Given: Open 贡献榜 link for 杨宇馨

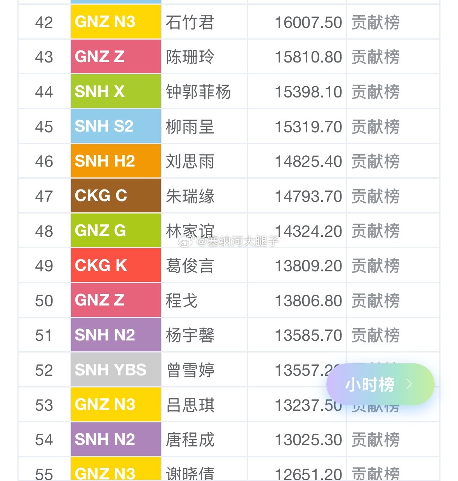Looking at the screenshot, I should (x=376, y=335).
